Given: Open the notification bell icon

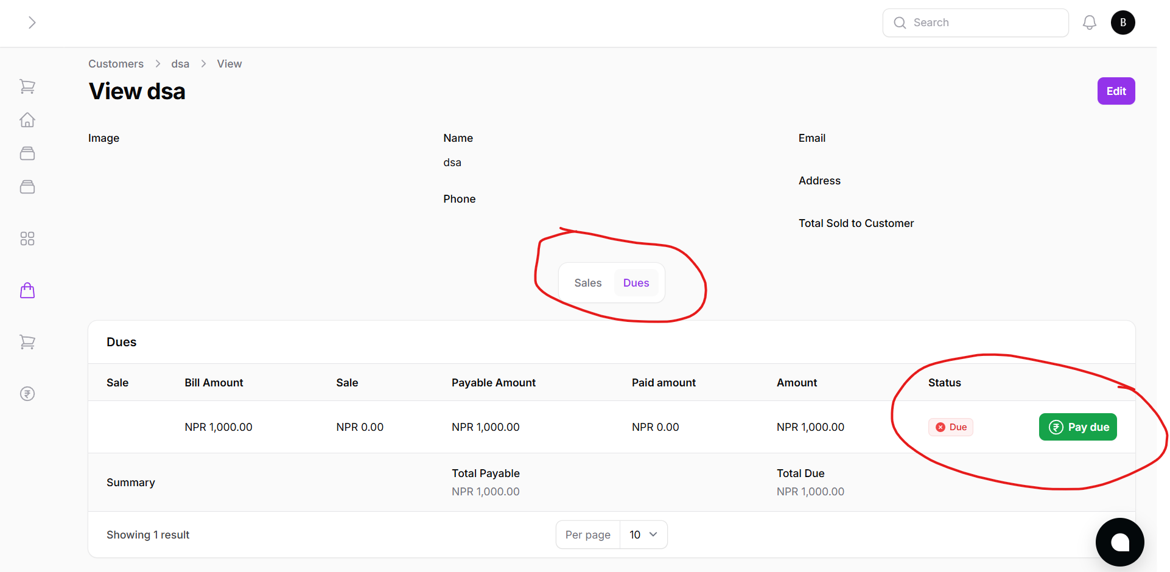Looking at the screenshot, I should pyautogui.click(x=1090, y=22).
